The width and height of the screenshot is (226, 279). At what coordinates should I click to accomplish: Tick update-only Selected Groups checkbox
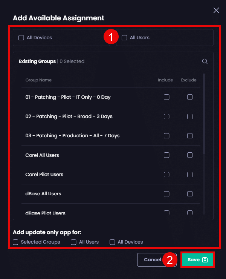15,242
